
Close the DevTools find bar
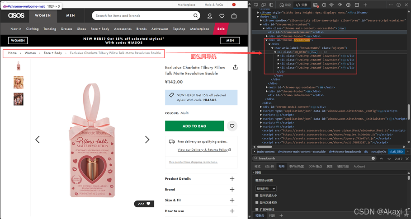point(407,158)
